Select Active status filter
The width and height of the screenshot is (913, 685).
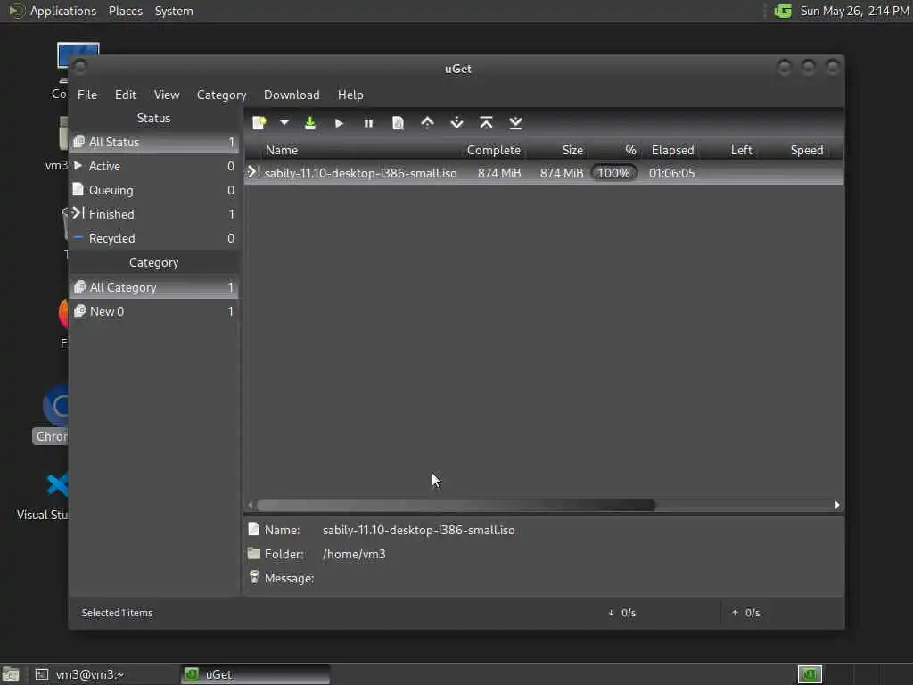click(154, 166)
